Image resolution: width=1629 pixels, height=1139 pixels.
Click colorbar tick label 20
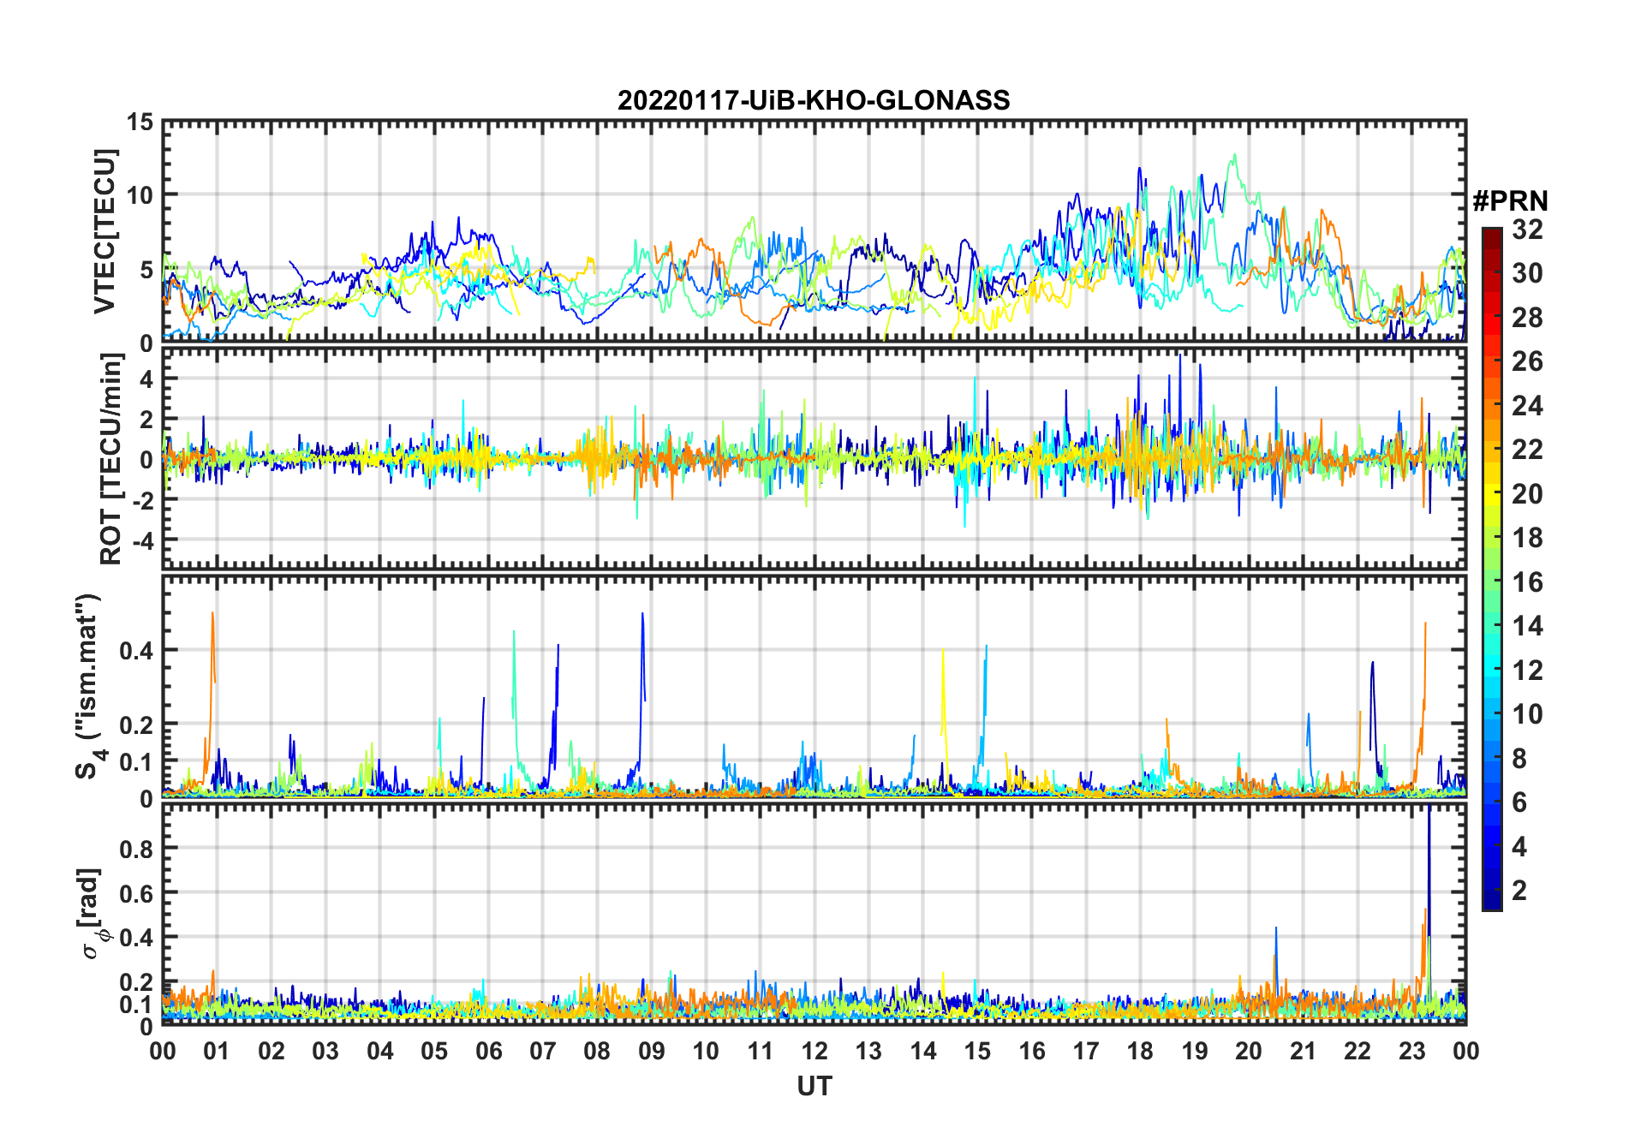(x=1527, y=493)
